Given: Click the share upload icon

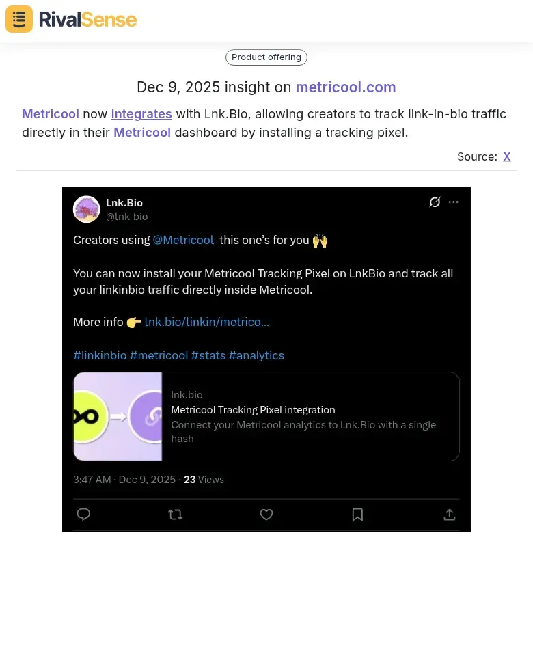Looking at the screenshot, I should (x=450, y=515).
